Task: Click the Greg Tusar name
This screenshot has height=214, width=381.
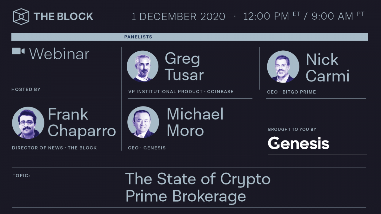Action: (184, 67)
